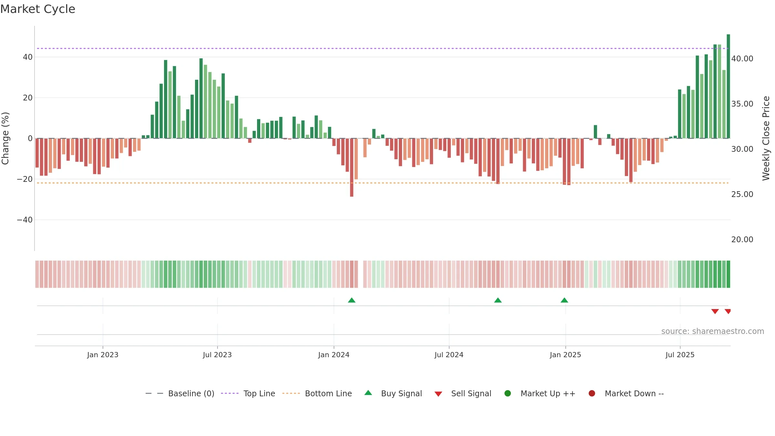This screenshot has height=436, width=775.
Task: Toggle the Market Up ++ legend item
Action: (x=540, y=393)
